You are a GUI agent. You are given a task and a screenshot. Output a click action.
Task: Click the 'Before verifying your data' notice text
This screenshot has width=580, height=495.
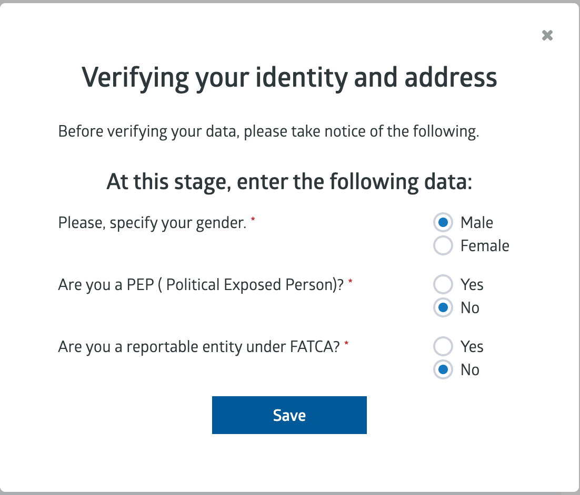(268, 131)
